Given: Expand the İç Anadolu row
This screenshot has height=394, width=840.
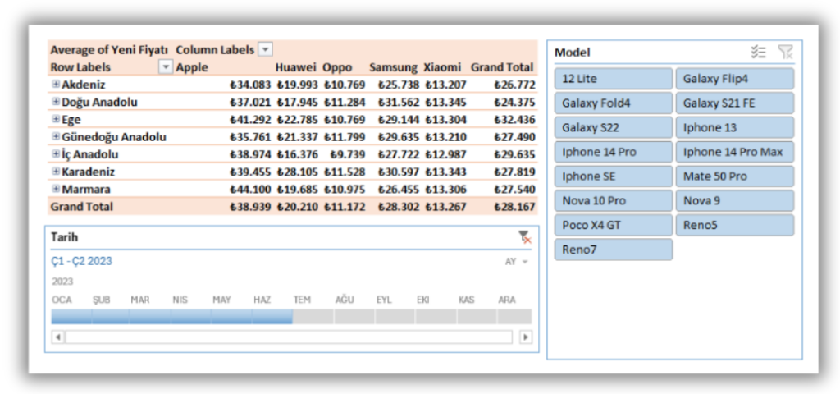Looking at the screenshot, I should coord(56,153).
